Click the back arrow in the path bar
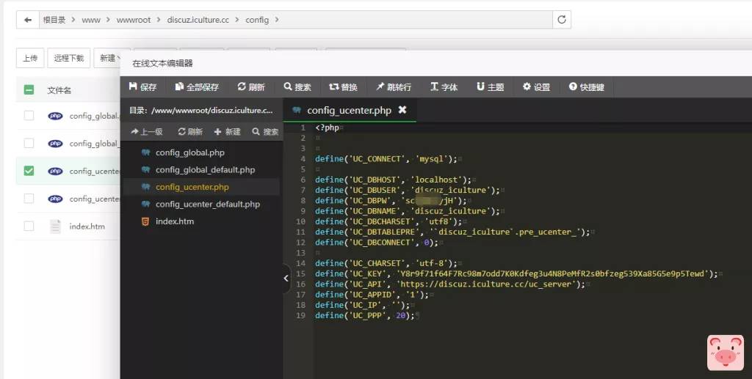This screenshot has height=379, width=752. (27, 20)
